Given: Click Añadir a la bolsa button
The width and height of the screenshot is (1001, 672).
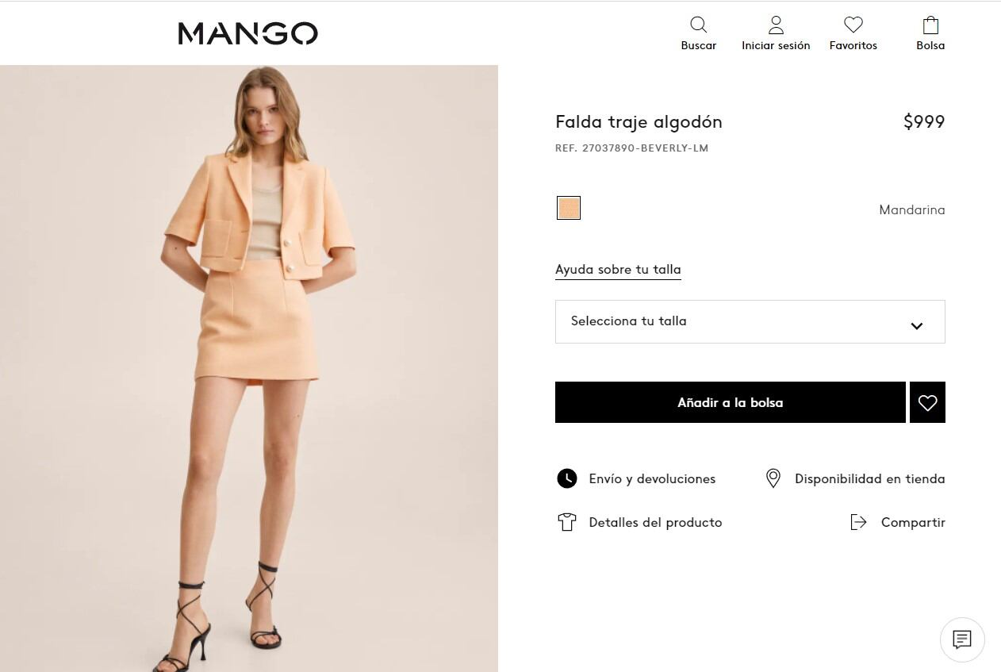Looking at the screenshot, I should 730,402.
